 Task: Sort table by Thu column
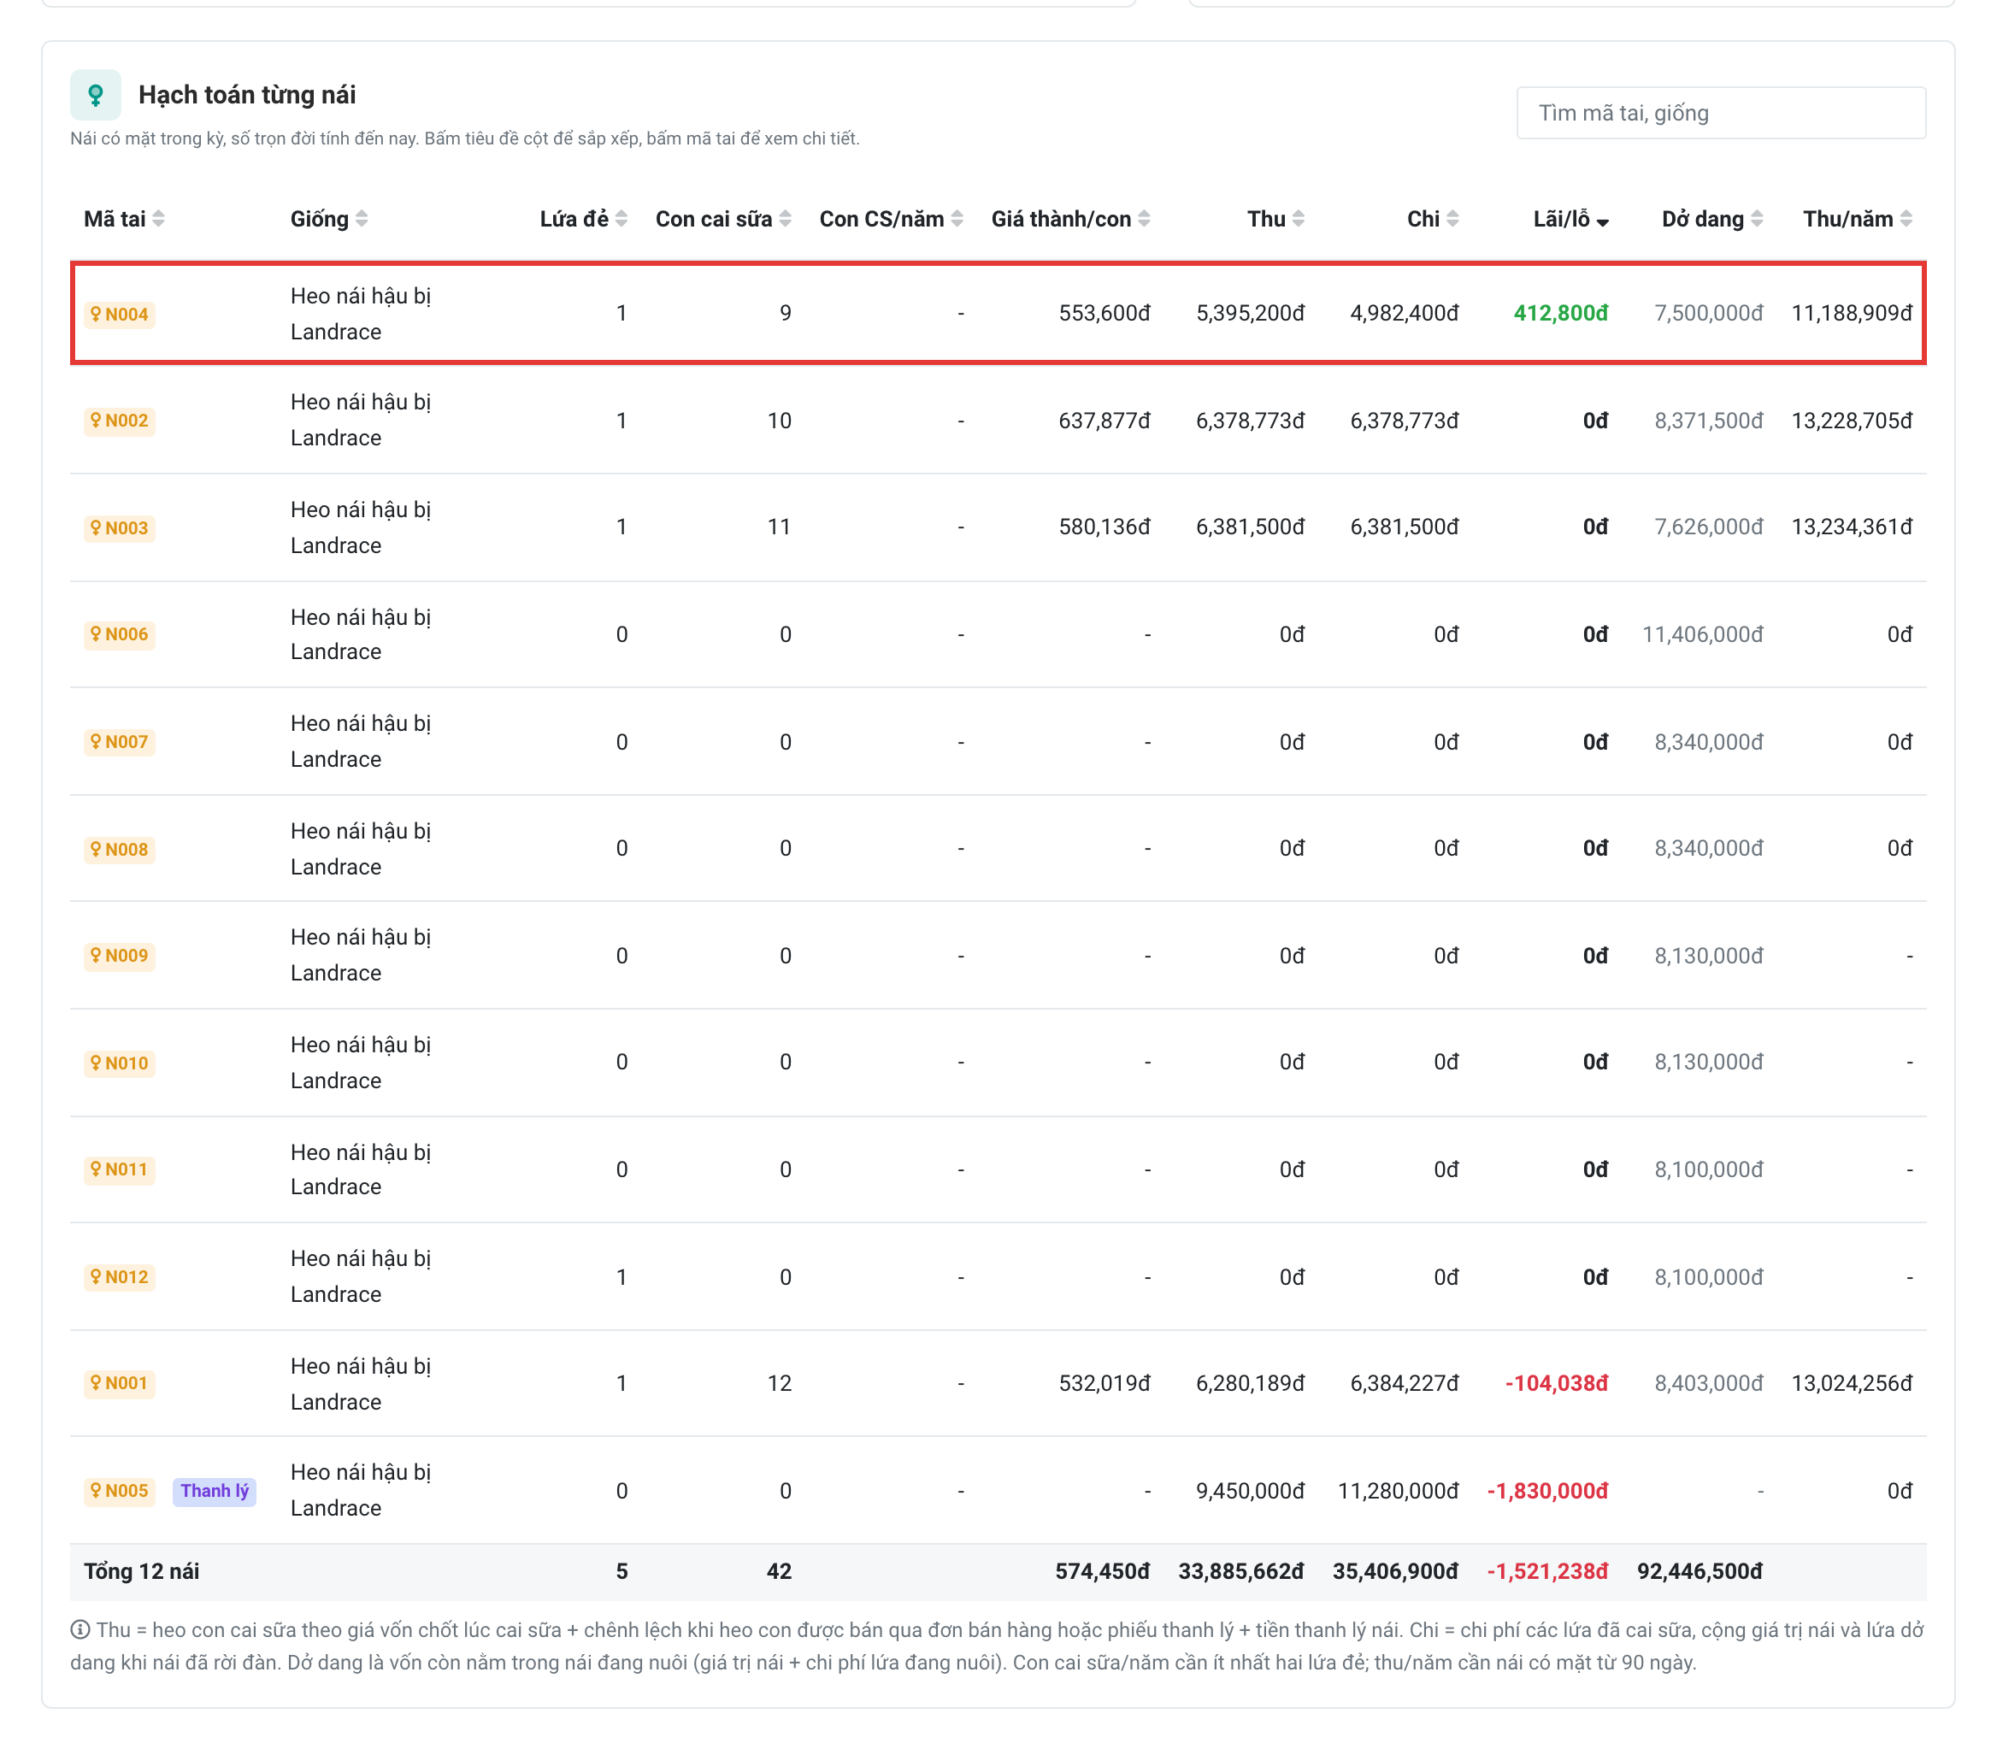[x=1275, y=219]
